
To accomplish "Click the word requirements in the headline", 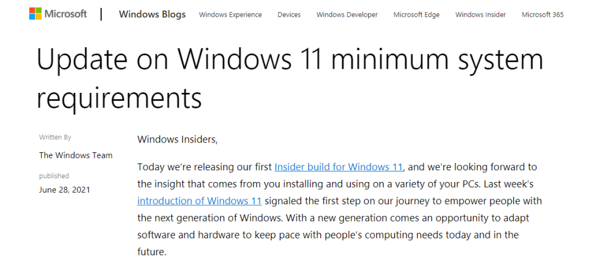I will (119, 98).
